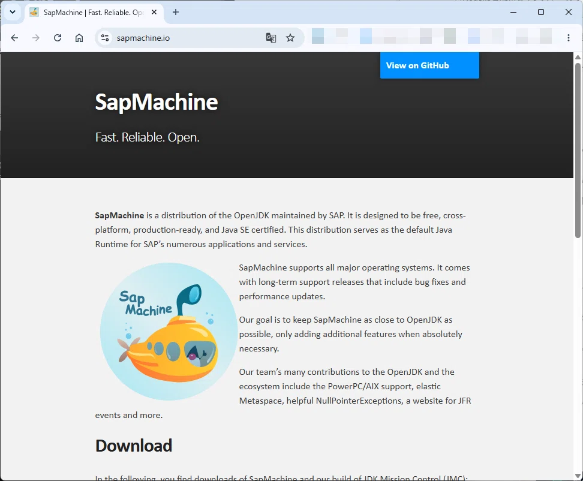Close the SapMachine tab
This screenshot has height=481, width=583.
pyautogui.click(x=154, y=12)
